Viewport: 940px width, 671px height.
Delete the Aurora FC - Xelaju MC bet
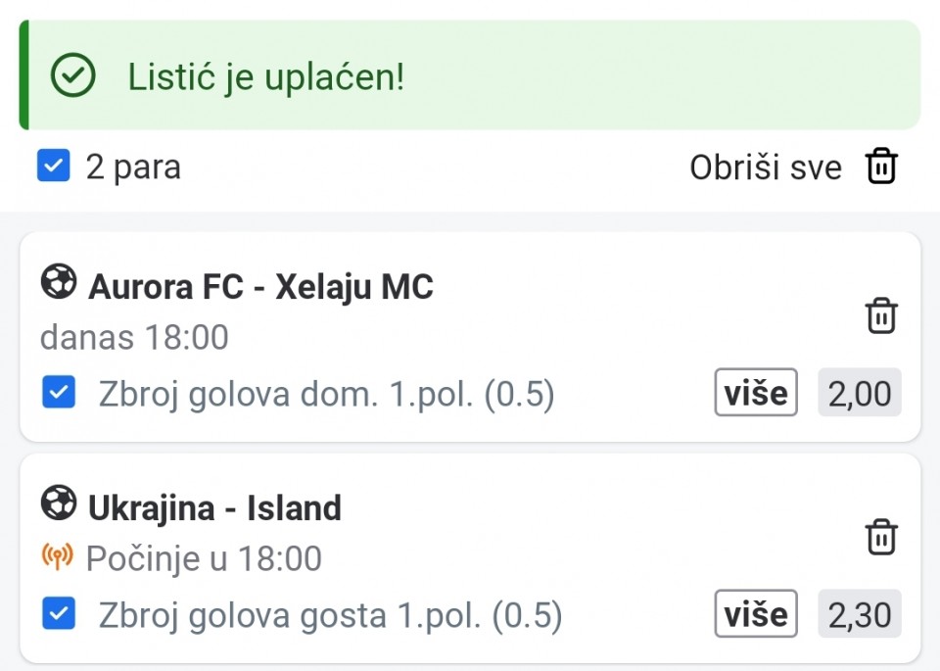coord(881,316)
